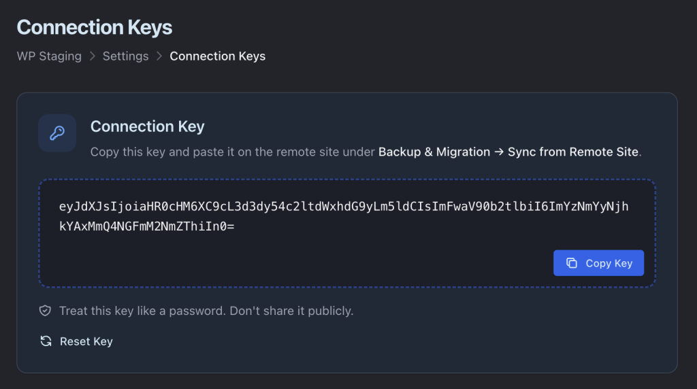Click the Connection Keys page title
Image resolution: width=697 pixels, height=389 pixels.
(x=94, y=27)
